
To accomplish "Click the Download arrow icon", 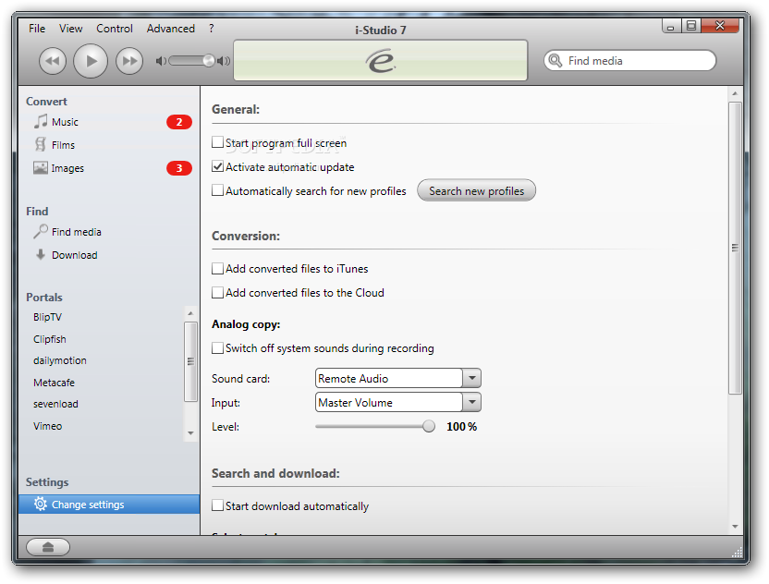I will pyautogui.click(x=41, y=254).
